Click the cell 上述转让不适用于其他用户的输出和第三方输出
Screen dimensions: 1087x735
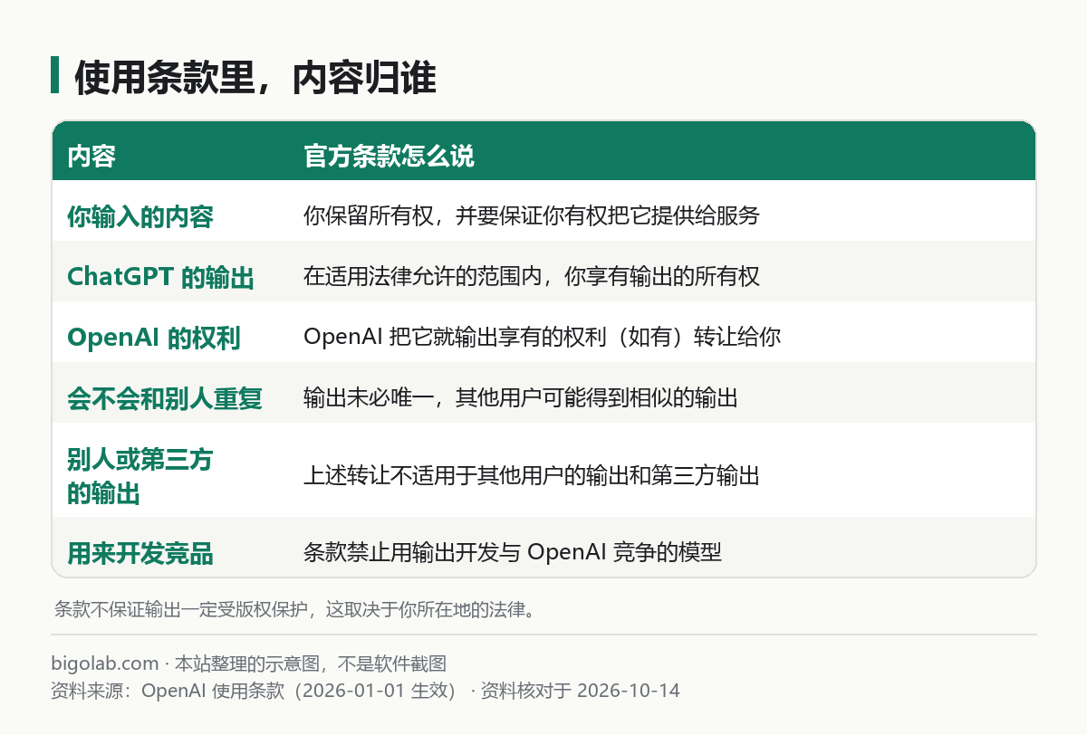(x=531, y=475)
